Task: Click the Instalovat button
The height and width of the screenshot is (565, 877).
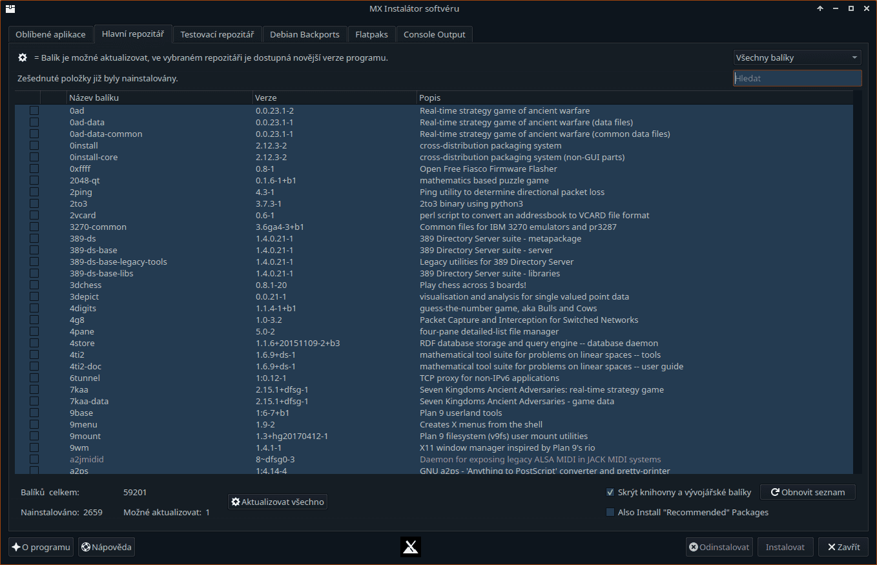Action: [x=785, y=547]
